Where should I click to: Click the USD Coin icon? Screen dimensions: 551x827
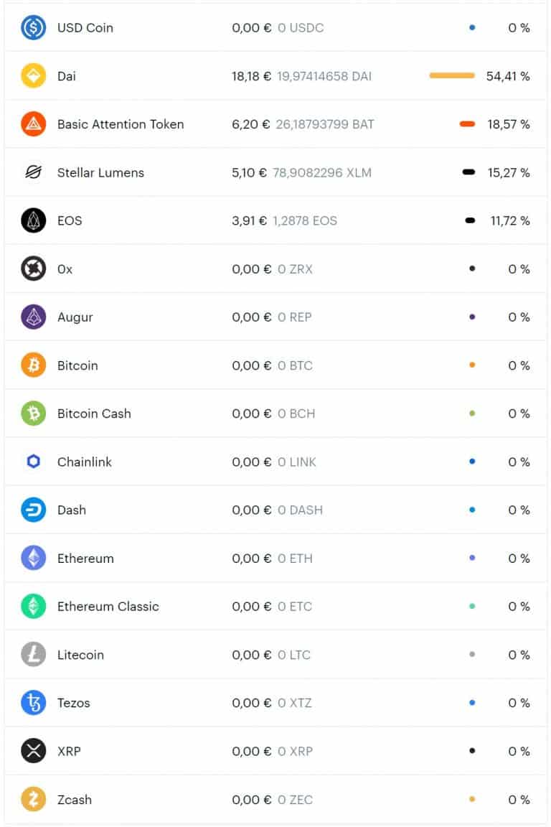33,27
